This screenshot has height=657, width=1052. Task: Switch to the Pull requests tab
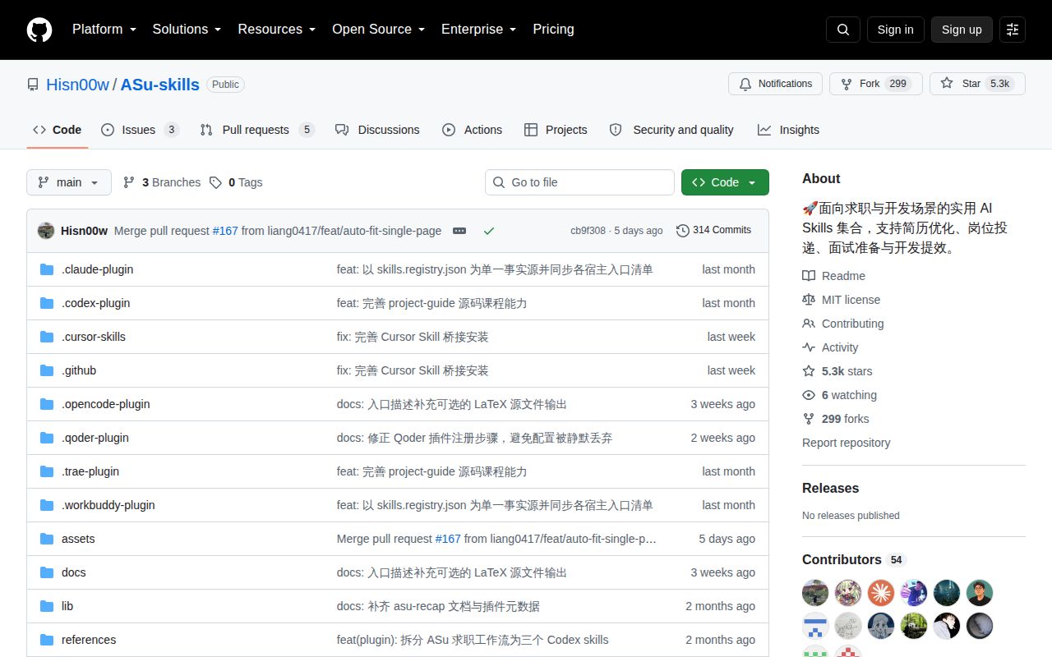point(257,130)
